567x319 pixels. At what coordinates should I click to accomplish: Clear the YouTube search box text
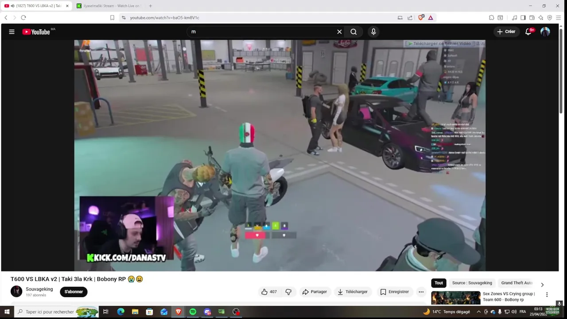tap(339, 32)
